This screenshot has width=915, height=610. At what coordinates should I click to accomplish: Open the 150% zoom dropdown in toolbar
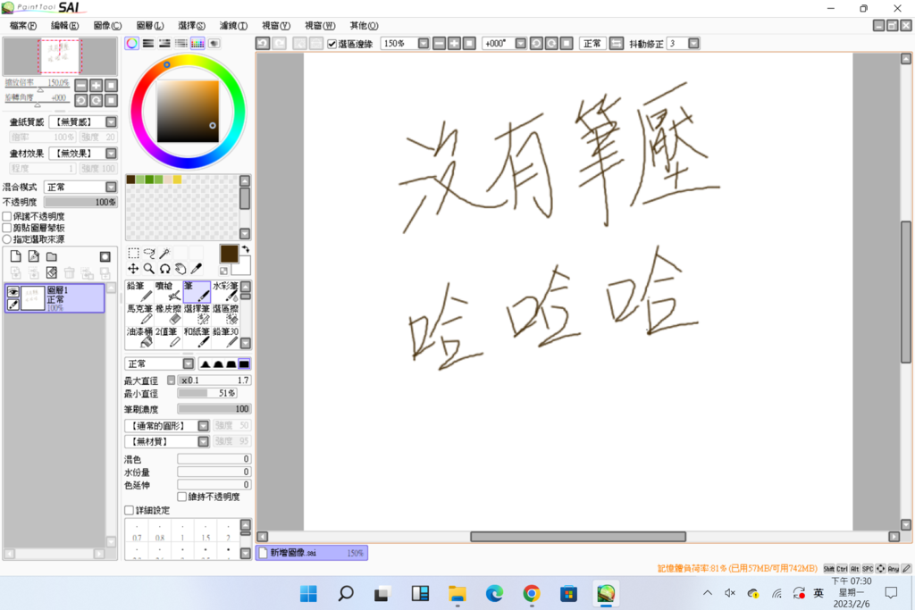tap(424, 44)
